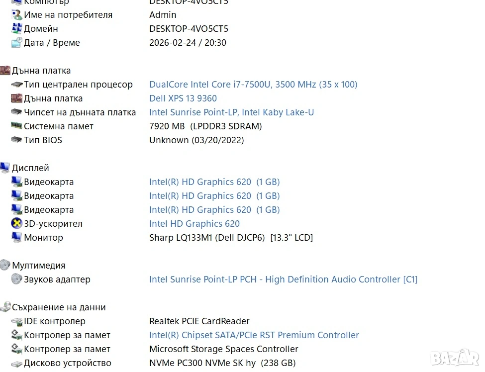Click the CPU chip icon beside Тип централен процесор
This screenshot has height=372, width=485.
coord(16,85)
